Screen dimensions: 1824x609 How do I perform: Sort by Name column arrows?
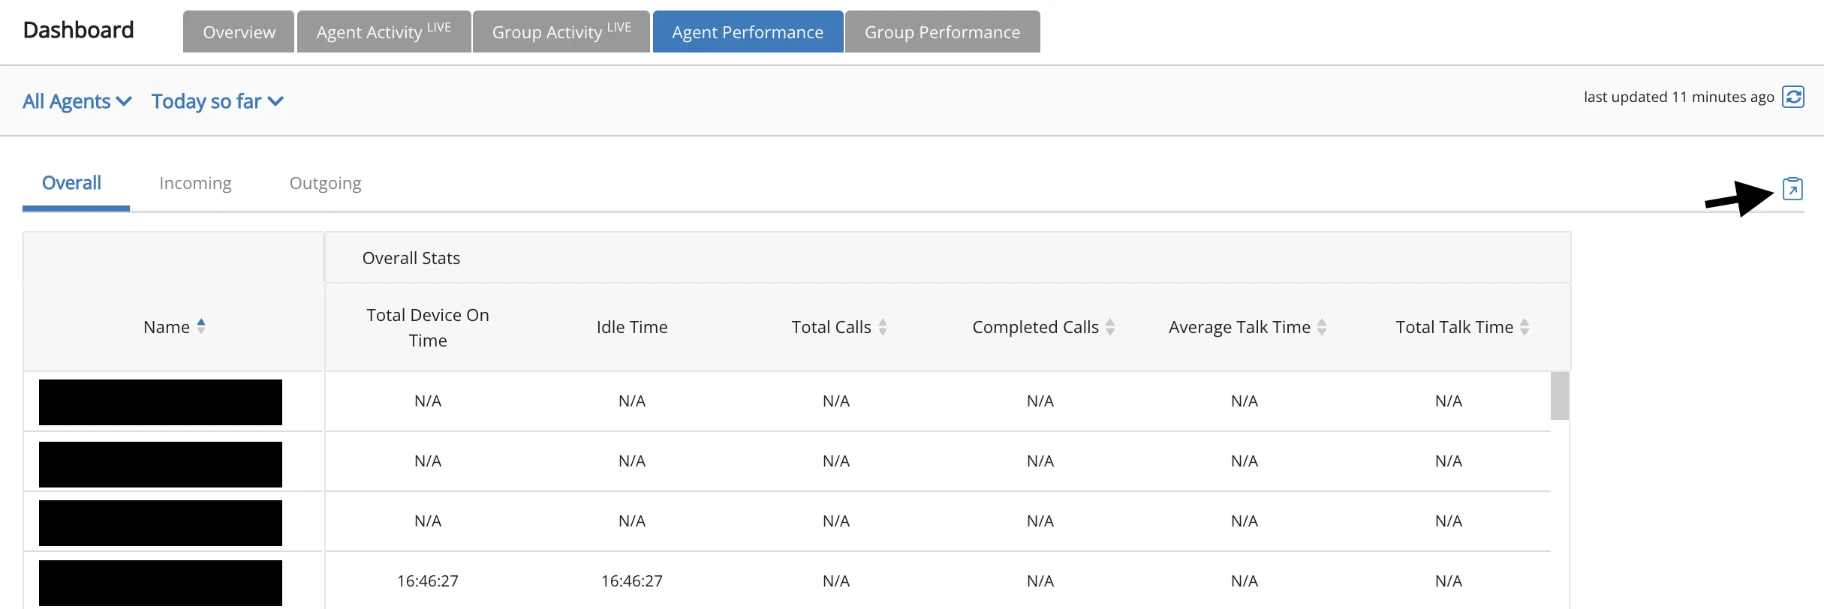pos(201,326)
